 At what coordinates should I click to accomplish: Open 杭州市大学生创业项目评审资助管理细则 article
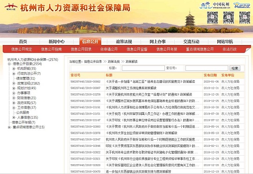tap(141, 133)
